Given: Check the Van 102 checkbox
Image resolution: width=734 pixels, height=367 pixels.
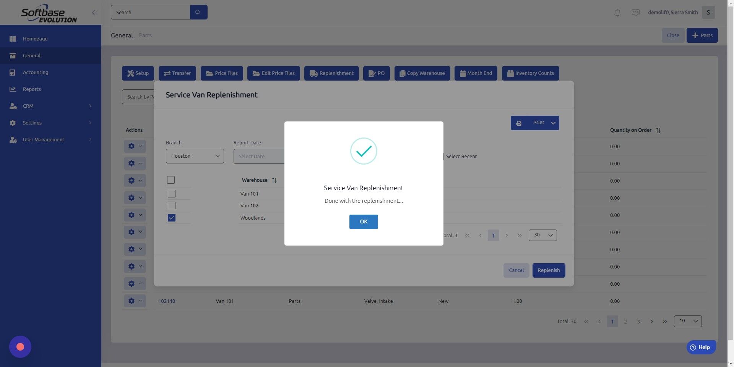Looking at the screenshot, I should pyautogui.click(x=171, y=205).
